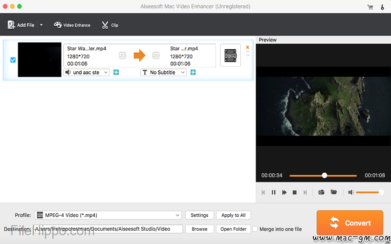Click the current time 00:00:34 label

coord(272,176)
